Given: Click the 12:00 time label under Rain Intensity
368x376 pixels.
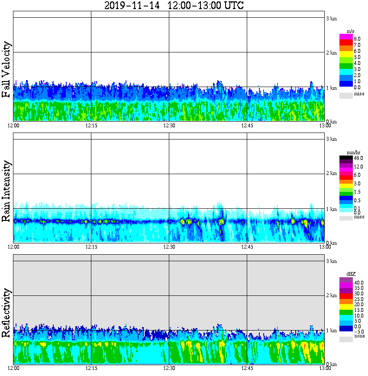Looking at the screenshot, I should (x=13, y=247).
